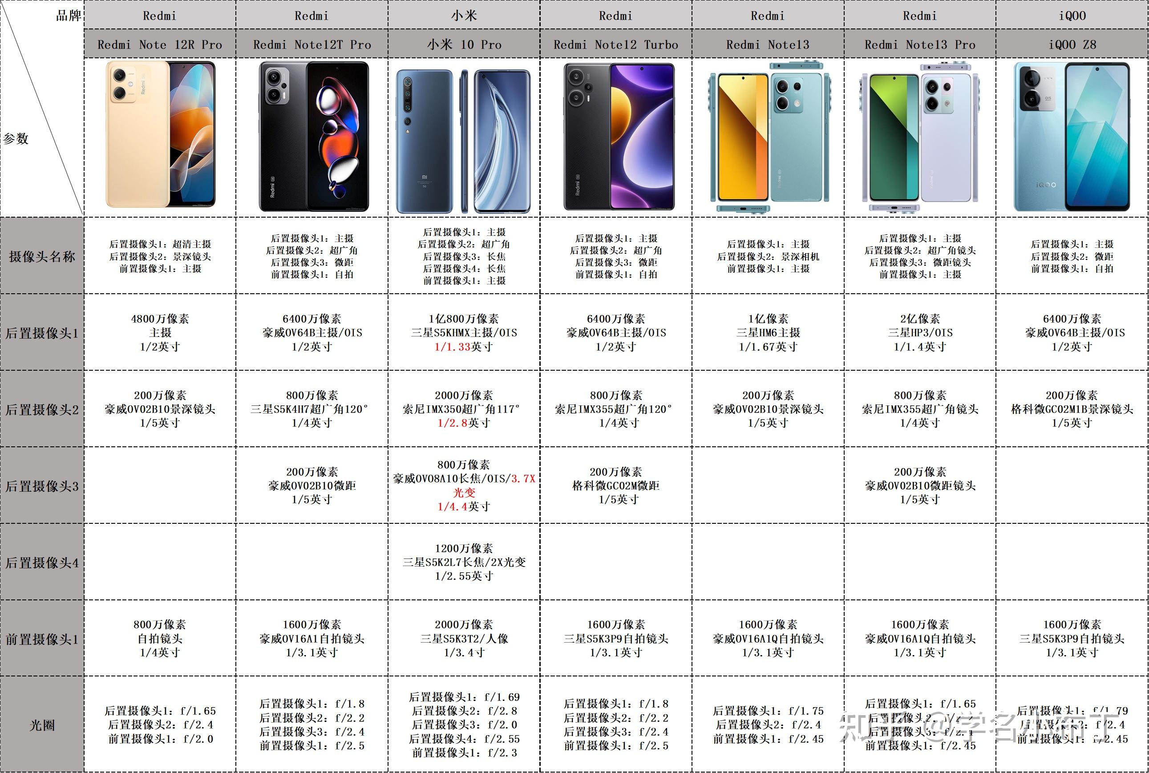This screenshot has width=1149, height=773.
Task: Click the 豪威OV16A1自拍镜头 cell
Action: 312,639
